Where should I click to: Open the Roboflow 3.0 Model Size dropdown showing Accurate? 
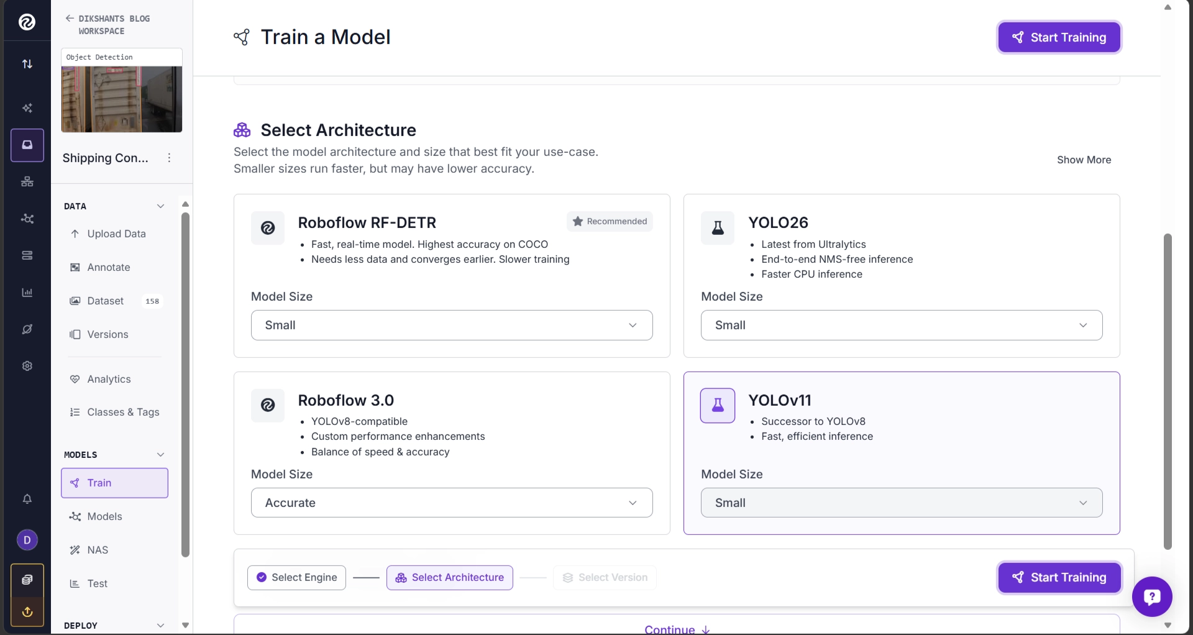click(x=452, y=503)
